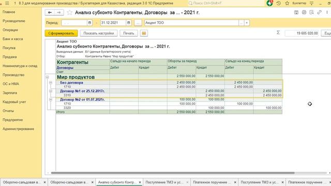Go back with left arrow button
Viewport: 331px width, 186px height.
[x=50, y=12]
